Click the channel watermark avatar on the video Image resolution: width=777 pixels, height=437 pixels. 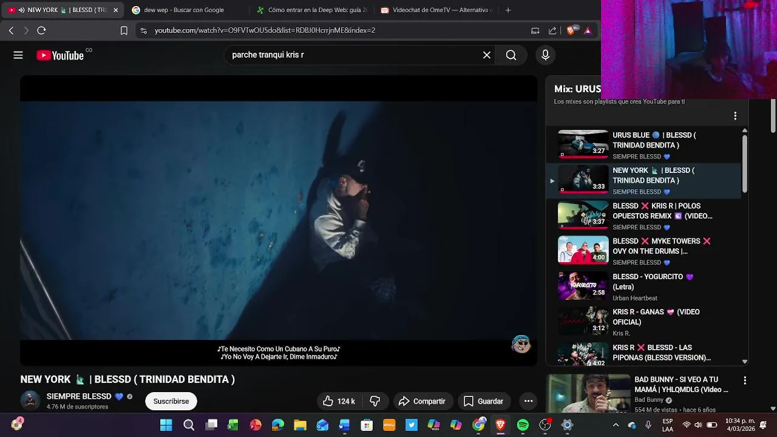coord(521,344)
